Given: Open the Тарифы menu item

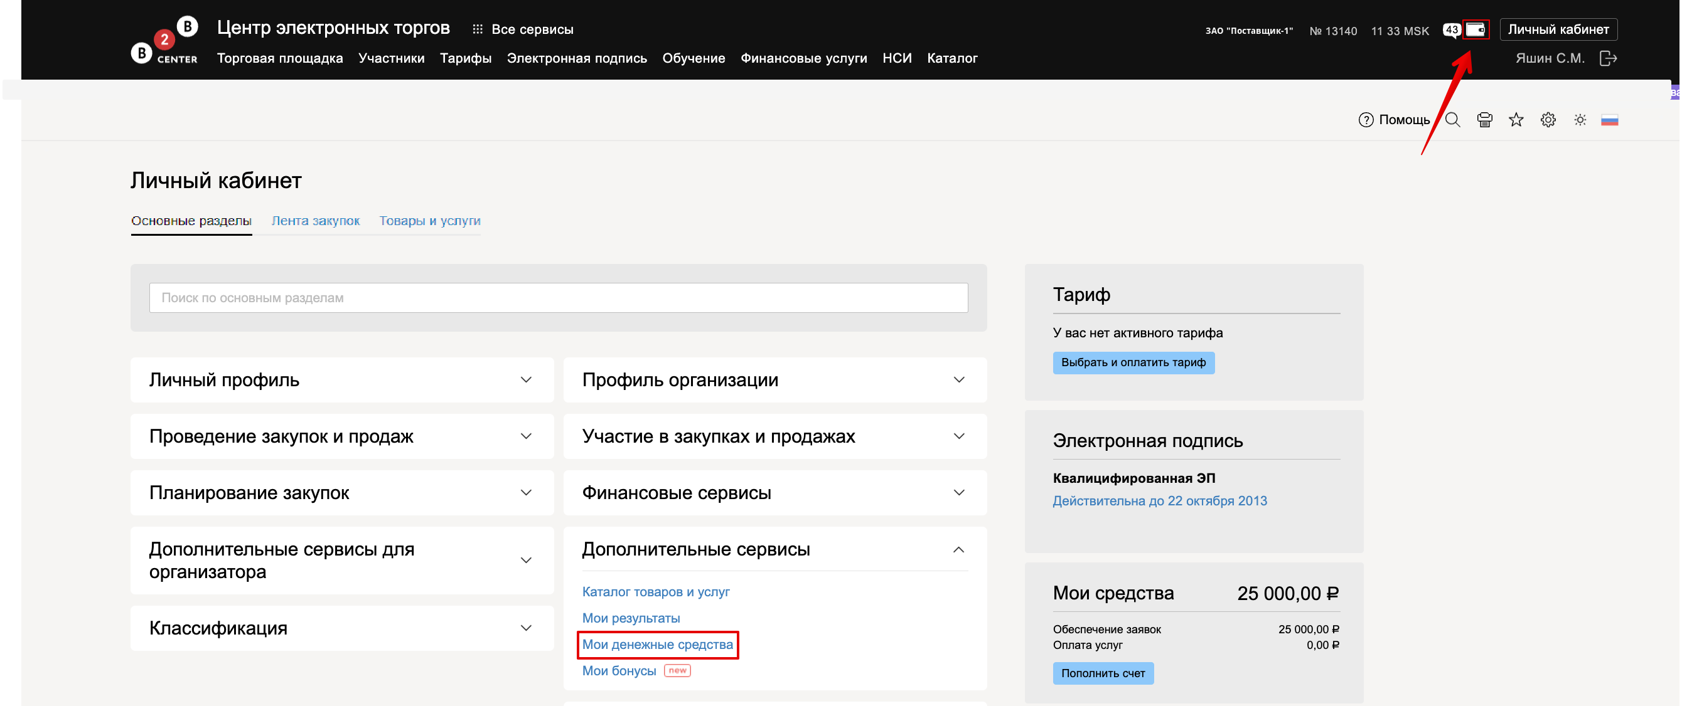Looking at the screenshot, I should coord(466,59).
